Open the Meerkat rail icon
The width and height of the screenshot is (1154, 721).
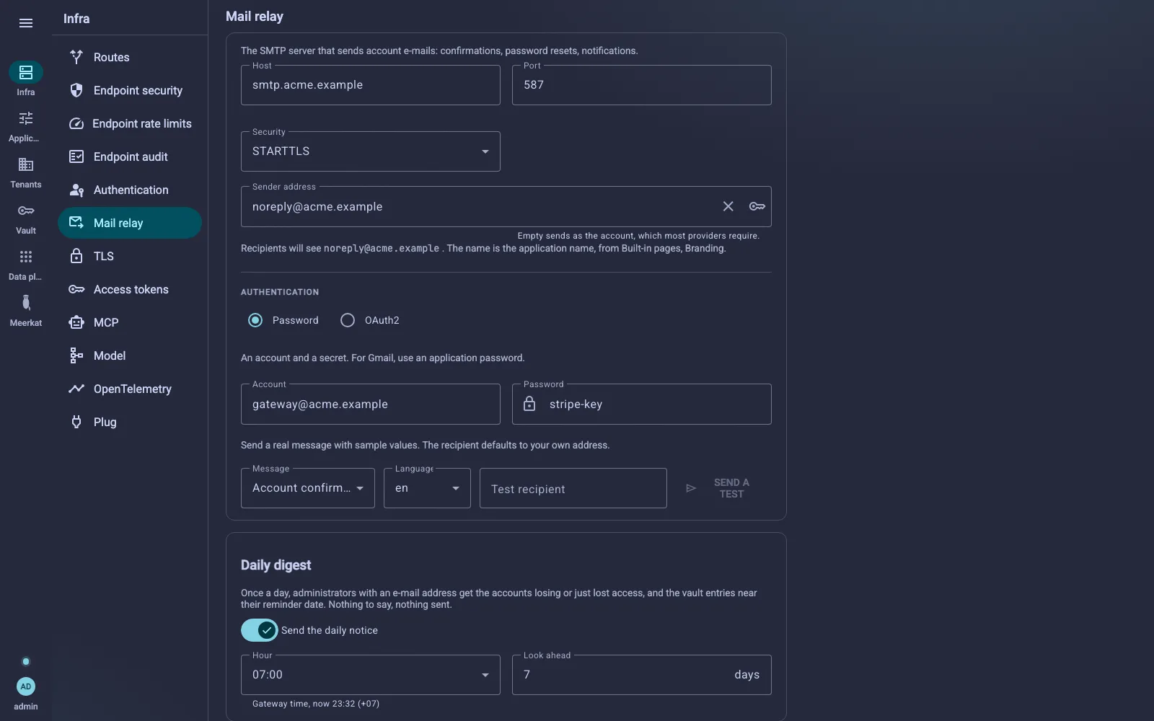coord(26,303)
